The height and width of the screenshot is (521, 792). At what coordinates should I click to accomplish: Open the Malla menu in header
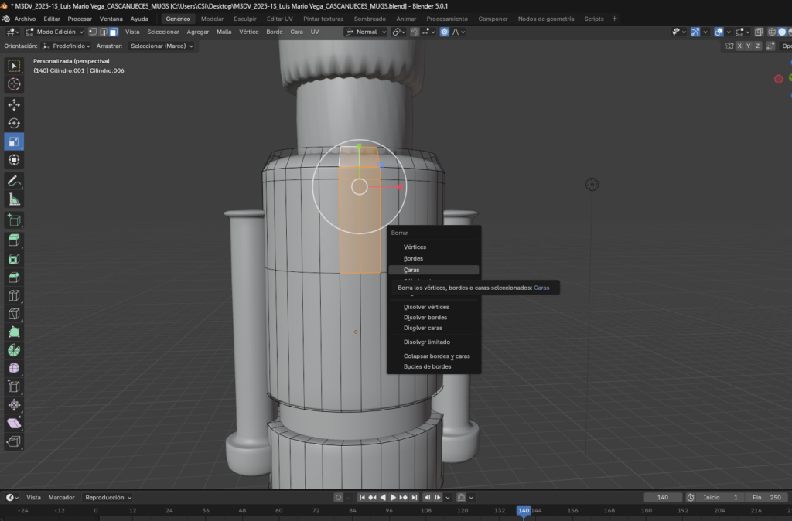pos(224,32)
